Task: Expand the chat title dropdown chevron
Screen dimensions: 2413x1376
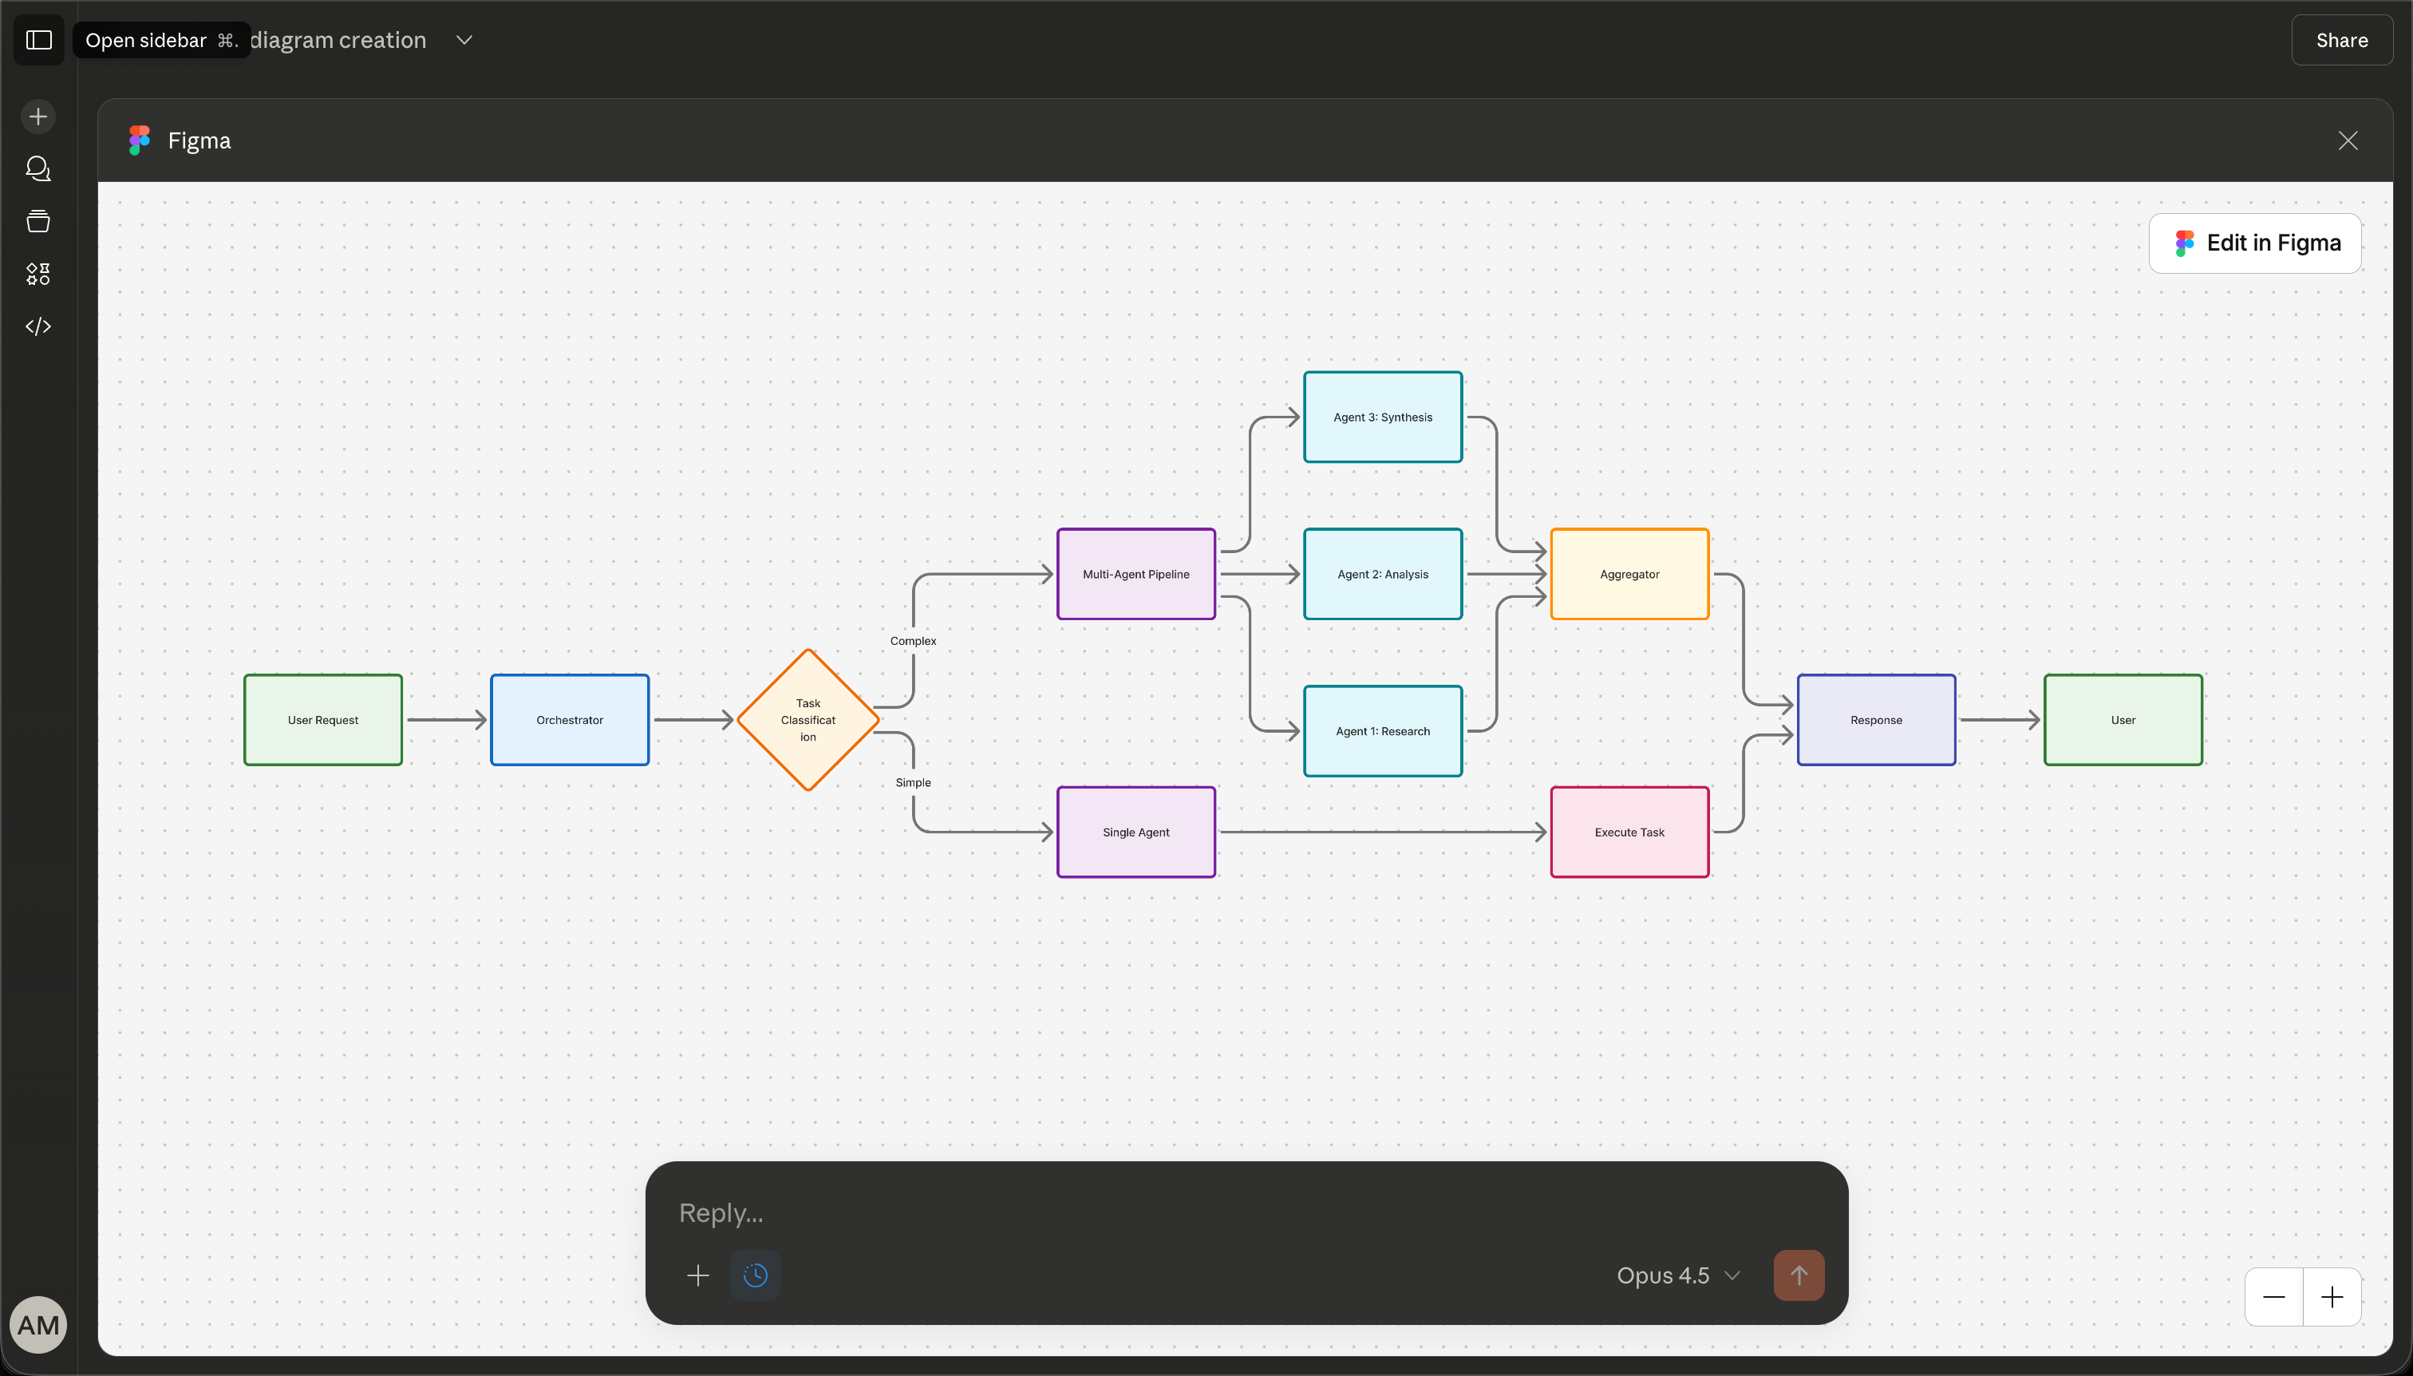Action: [x=464, y=40]
